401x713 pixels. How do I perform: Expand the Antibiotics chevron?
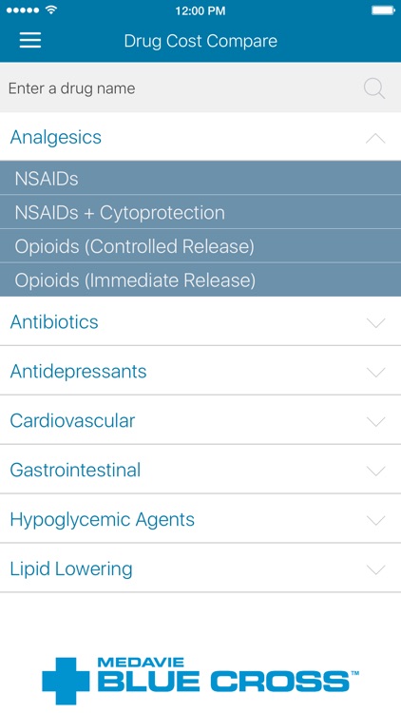tap(375, 323)
